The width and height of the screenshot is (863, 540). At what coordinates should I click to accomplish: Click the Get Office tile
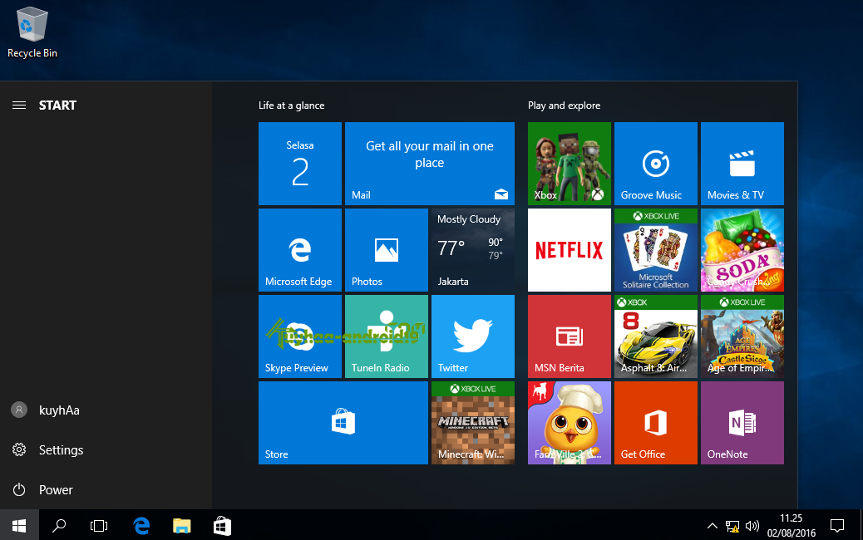(x=655, y=422)
